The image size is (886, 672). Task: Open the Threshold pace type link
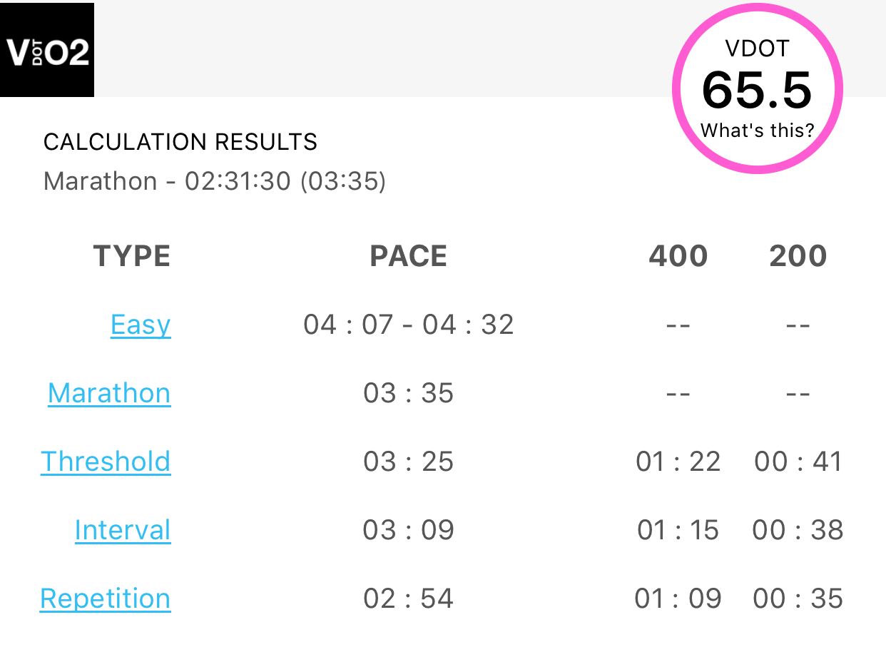pos(106,462)
